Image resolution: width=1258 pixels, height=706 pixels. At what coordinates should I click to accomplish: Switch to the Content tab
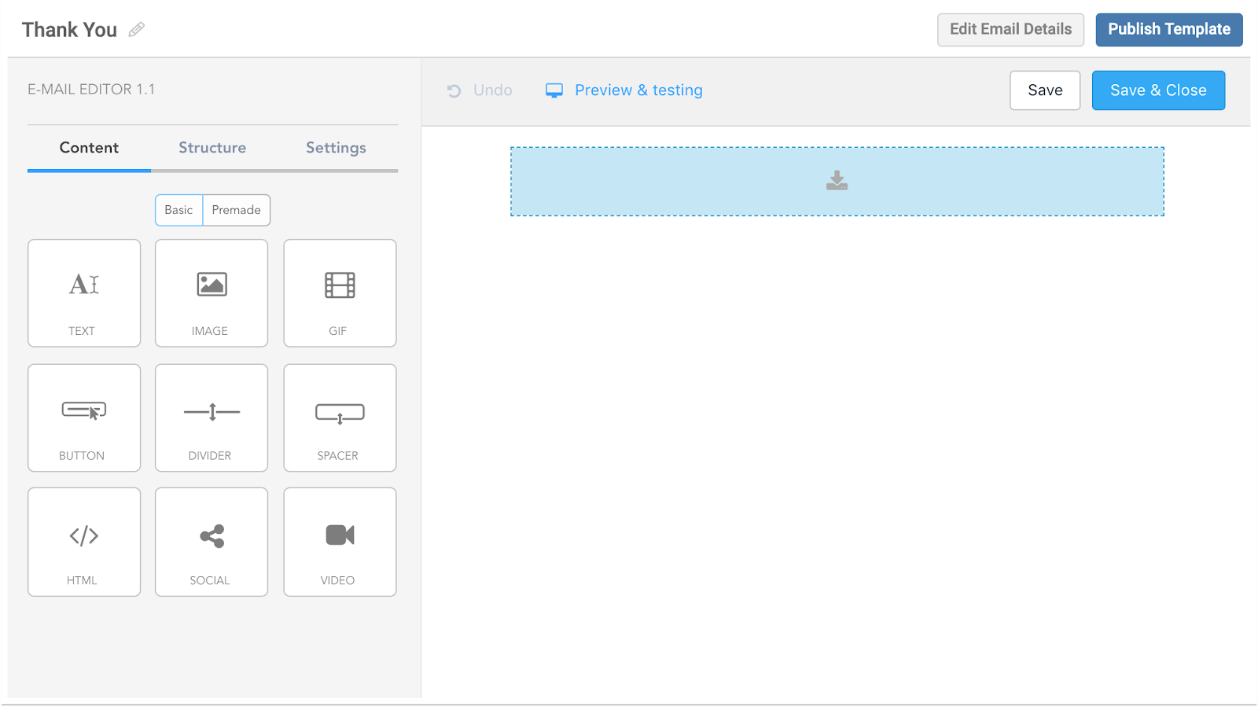(x=89, y=148)
